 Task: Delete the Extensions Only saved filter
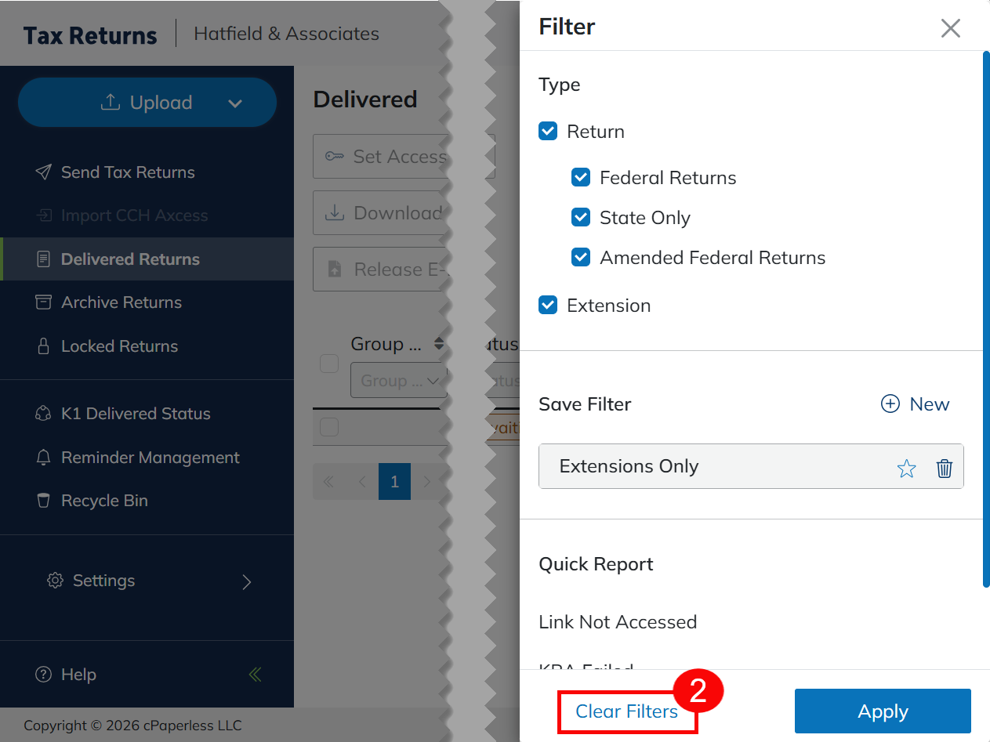click(x=945, y=469)
